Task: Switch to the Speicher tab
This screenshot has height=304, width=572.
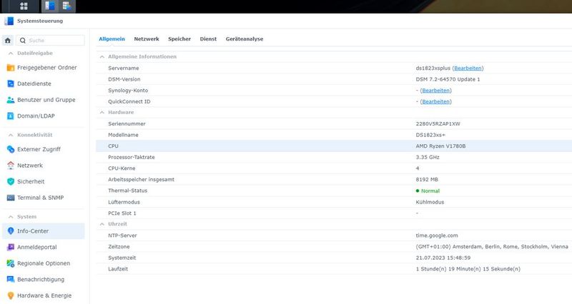Action: pyautogui.click(x=179, y=39)
